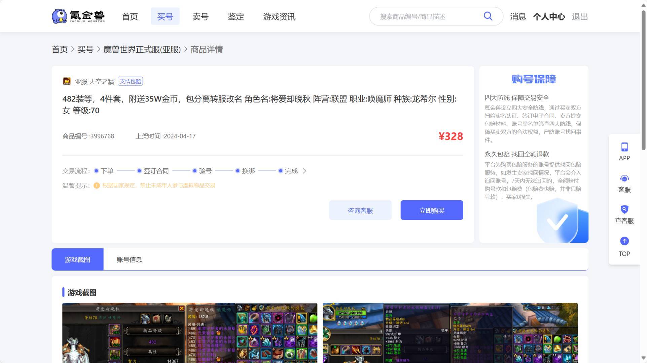Click the 上架时间 2024-04-17 text

tap(166, 136)
